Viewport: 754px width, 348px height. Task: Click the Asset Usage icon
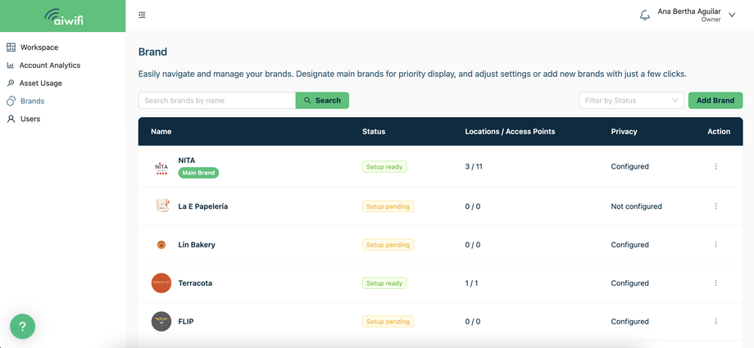11,84
